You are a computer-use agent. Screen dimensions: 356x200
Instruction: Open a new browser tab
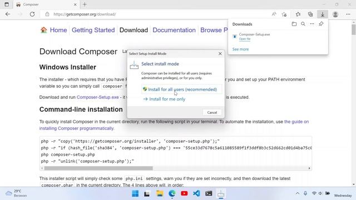85,4
